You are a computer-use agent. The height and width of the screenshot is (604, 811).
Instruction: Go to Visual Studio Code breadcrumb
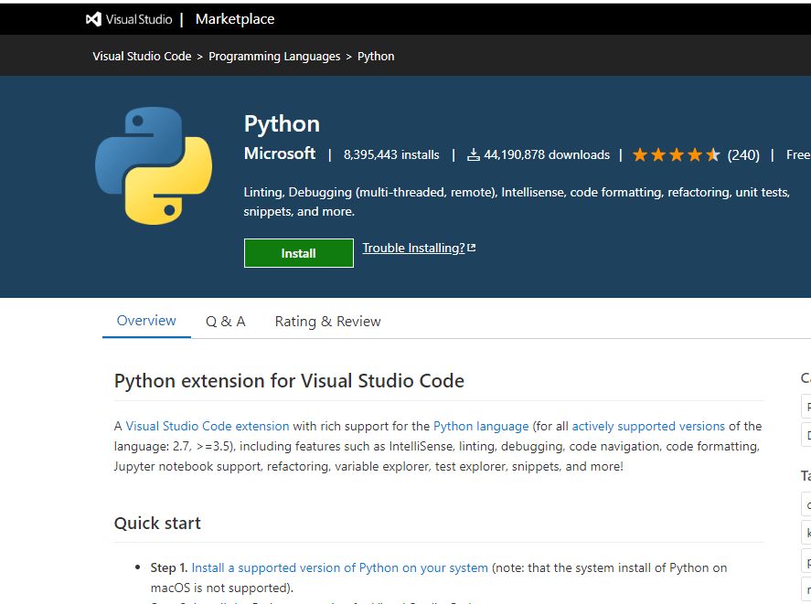point(142,57)
